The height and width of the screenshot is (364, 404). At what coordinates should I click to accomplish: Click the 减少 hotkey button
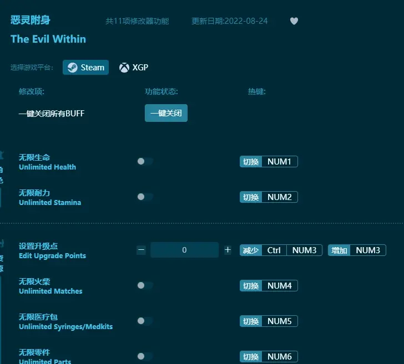(x=251, y=250)
